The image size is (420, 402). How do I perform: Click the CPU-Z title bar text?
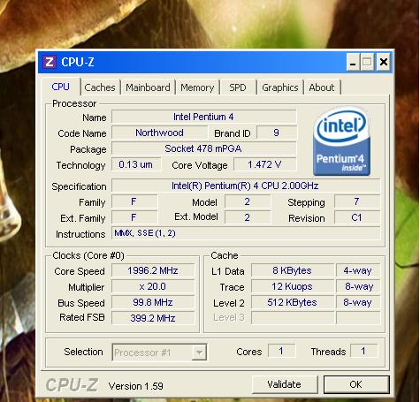(78, 62)
